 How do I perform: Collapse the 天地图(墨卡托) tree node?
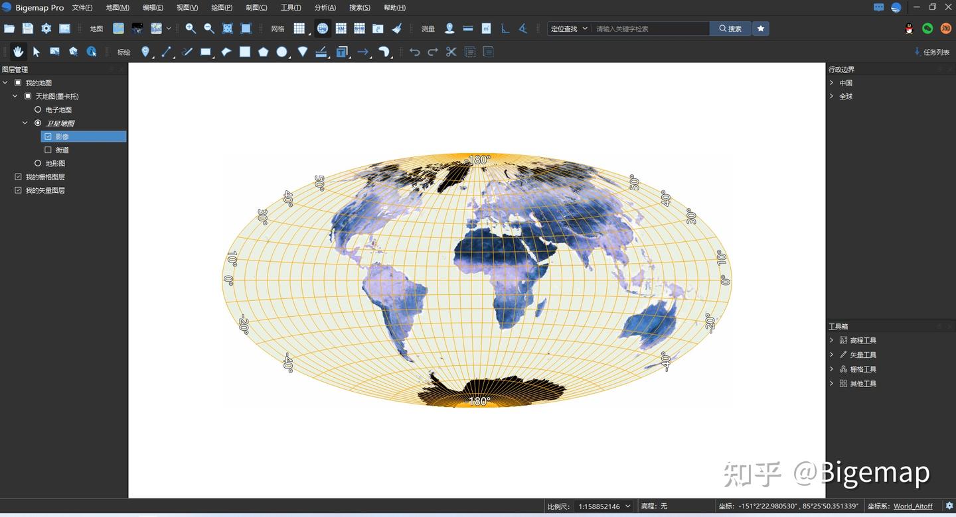[15, 96]
